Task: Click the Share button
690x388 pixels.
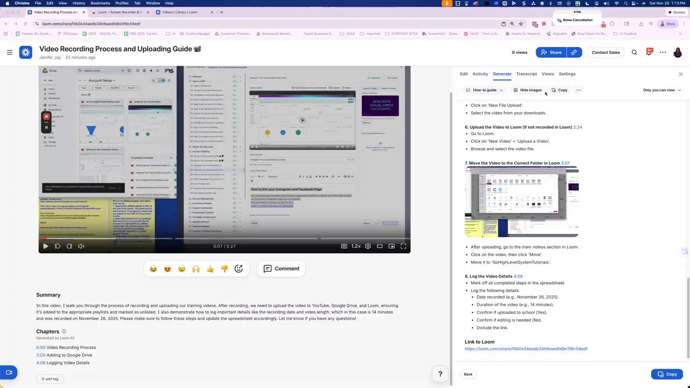Action: (x=551, y=52)
